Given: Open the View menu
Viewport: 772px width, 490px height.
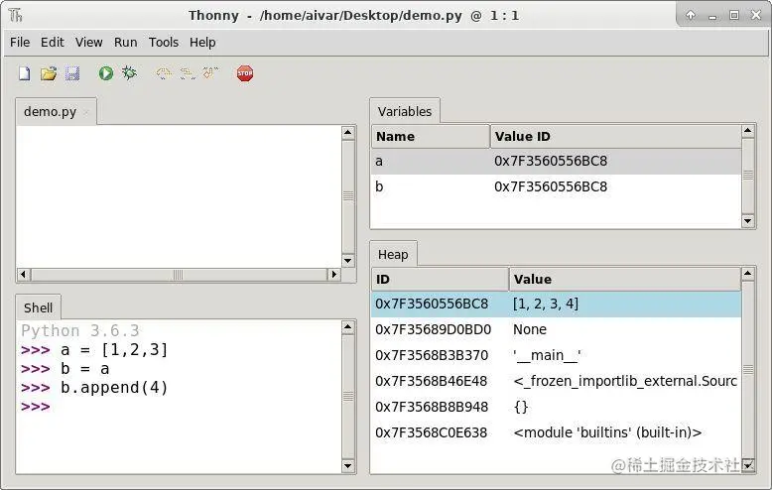Looking at the screenshot, I should coord(88,43).
